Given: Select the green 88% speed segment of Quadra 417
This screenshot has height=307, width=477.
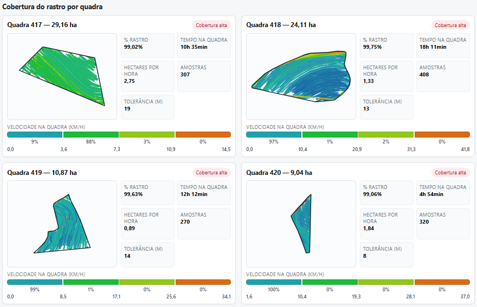Looking at the screenshot, I should [x=91, y=134].
